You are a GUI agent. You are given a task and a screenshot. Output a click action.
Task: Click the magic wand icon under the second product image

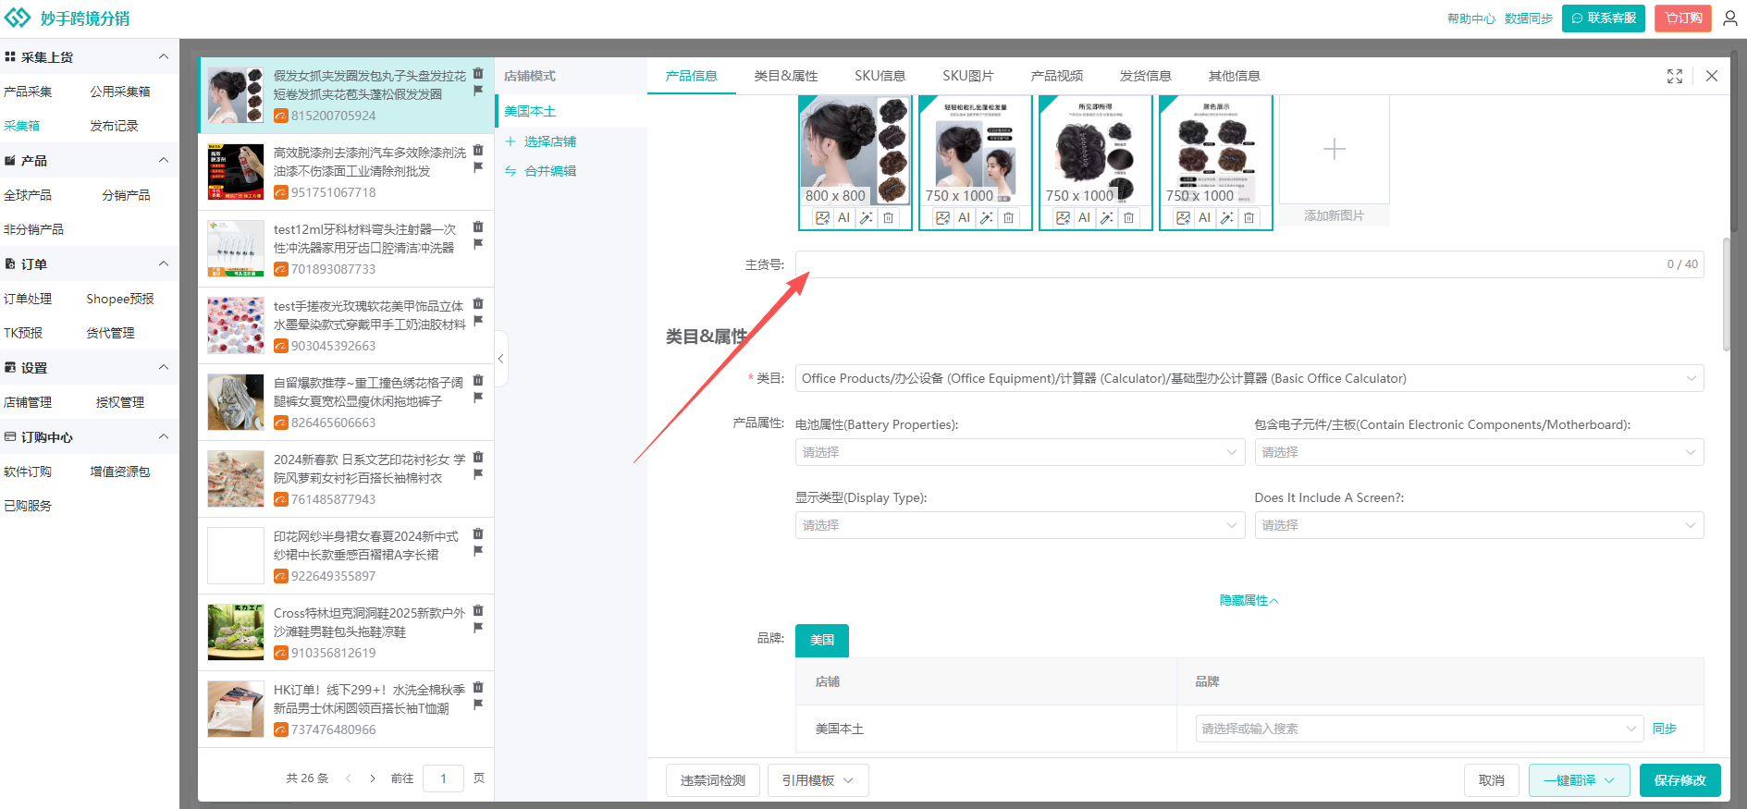(986, 218)
